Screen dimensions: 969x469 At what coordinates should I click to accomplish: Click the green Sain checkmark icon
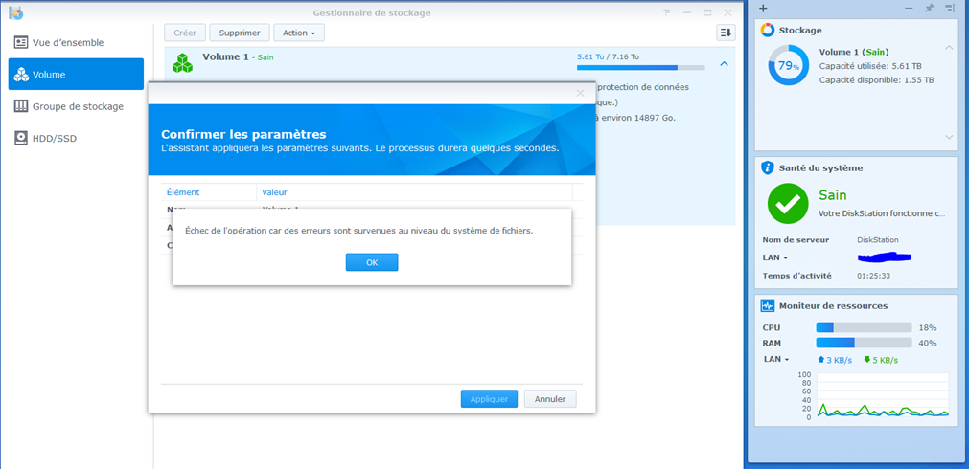788,204
